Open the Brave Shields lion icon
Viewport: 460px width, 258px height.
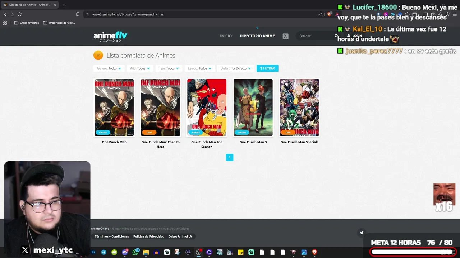(x=329, y=14)
